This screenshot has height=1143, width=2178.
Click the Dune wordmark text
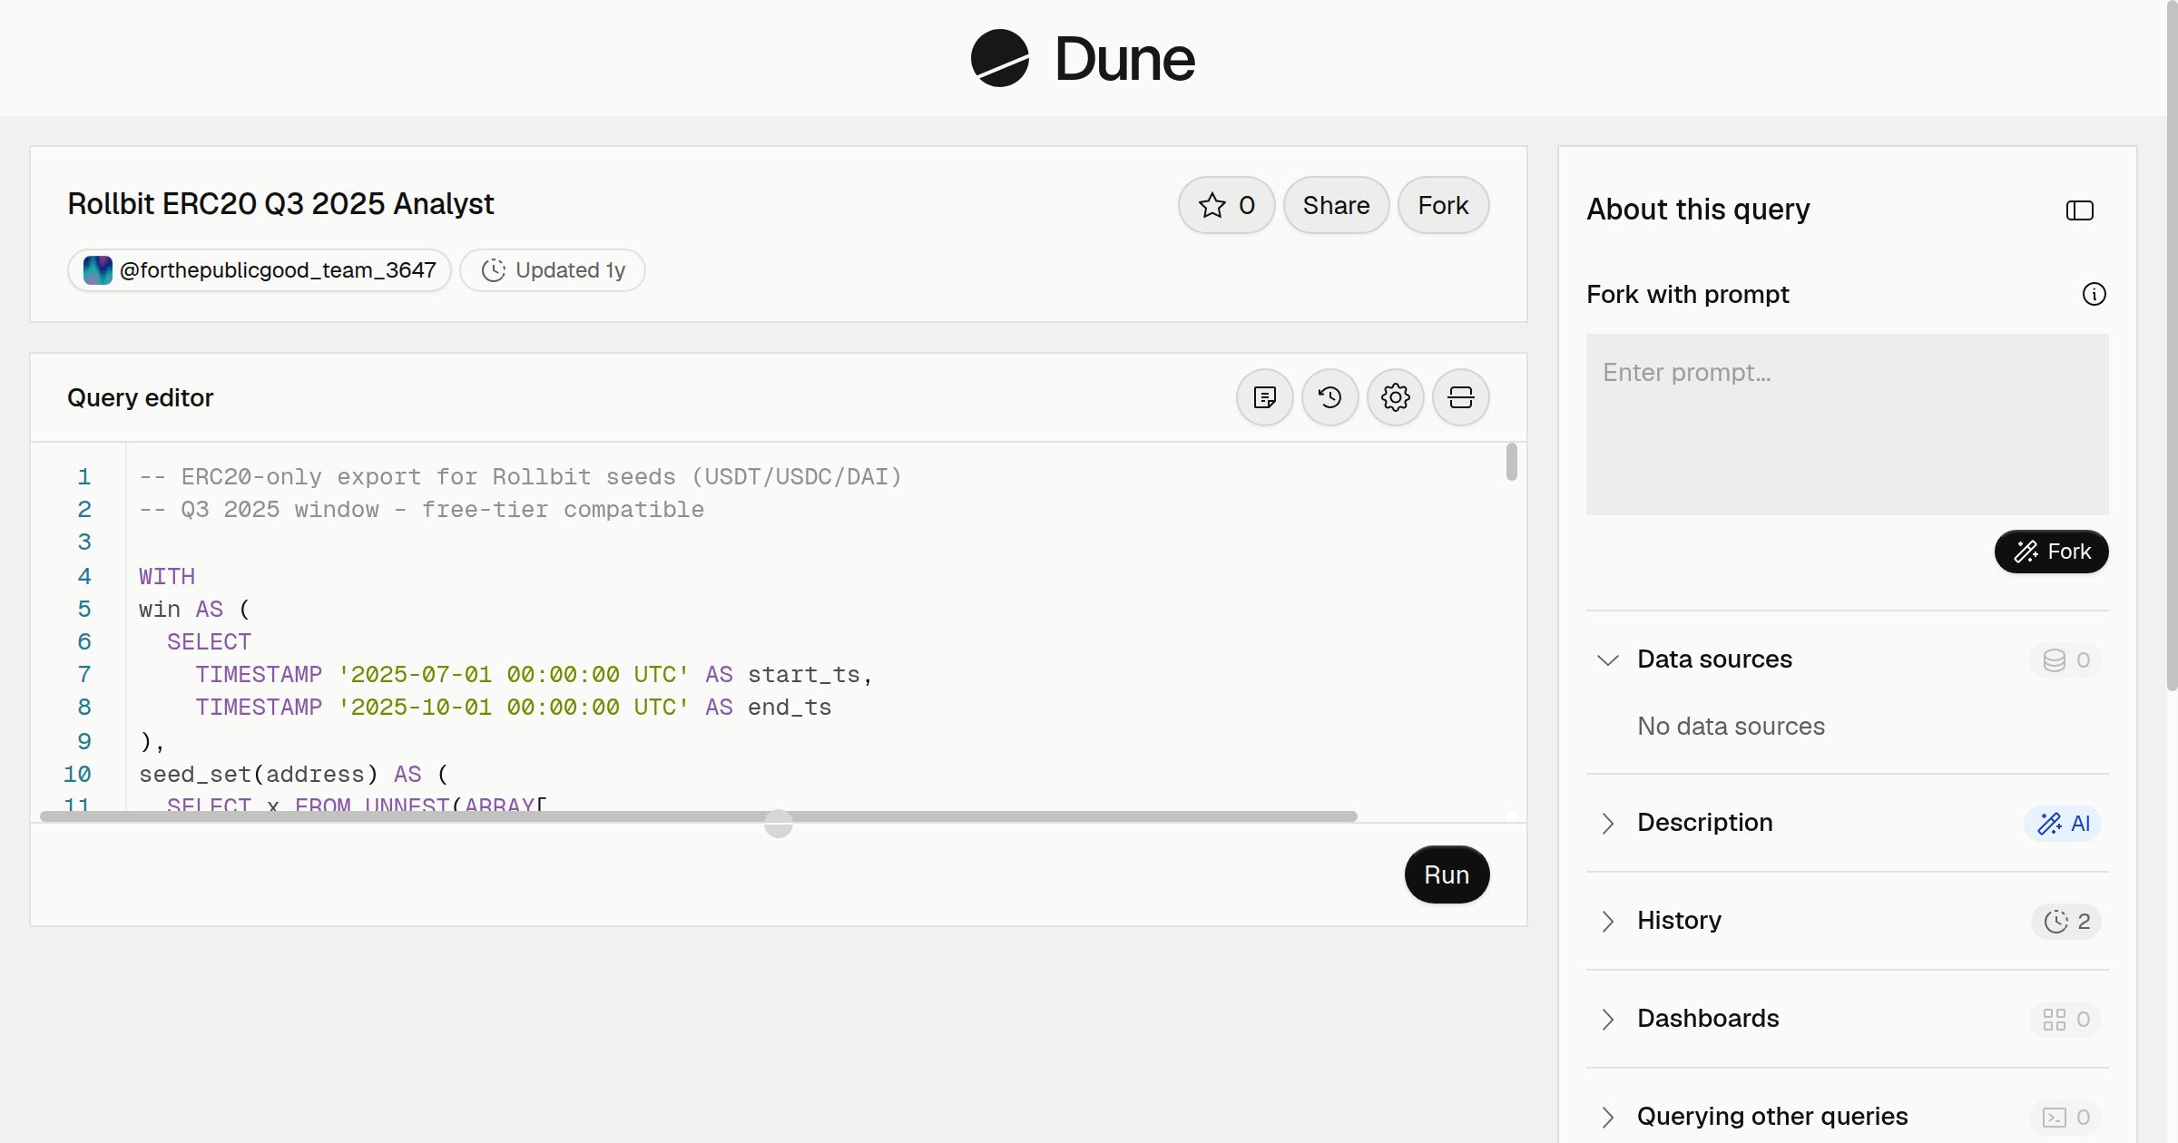pyautogui.click(x=1124, y=59)
